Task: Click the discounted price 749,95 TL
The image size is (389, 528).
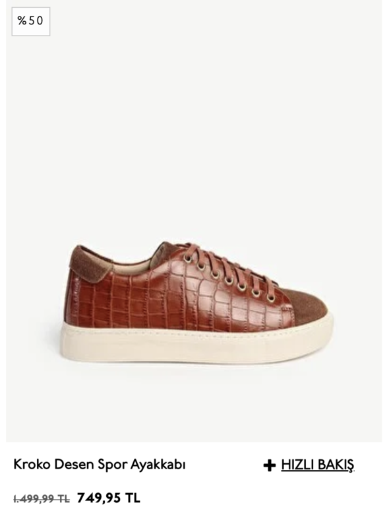Action: click(108, 498)
